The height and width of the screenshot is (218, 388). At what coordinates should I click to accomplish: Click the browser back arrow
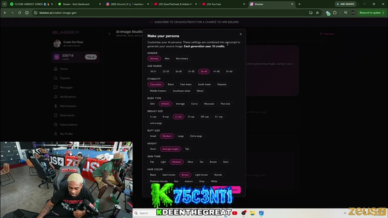point(5,13)
